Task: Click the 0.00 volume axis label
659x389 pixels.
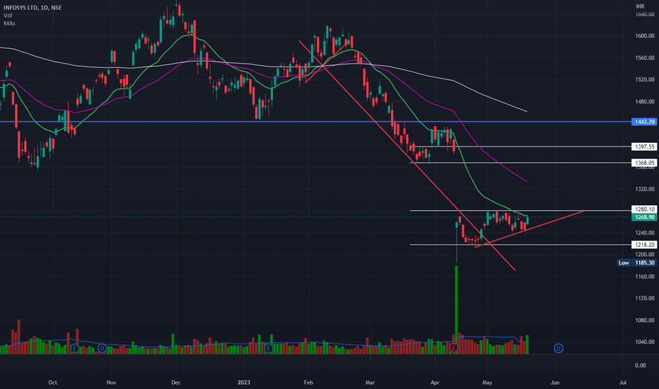Action: coord(641,366)
